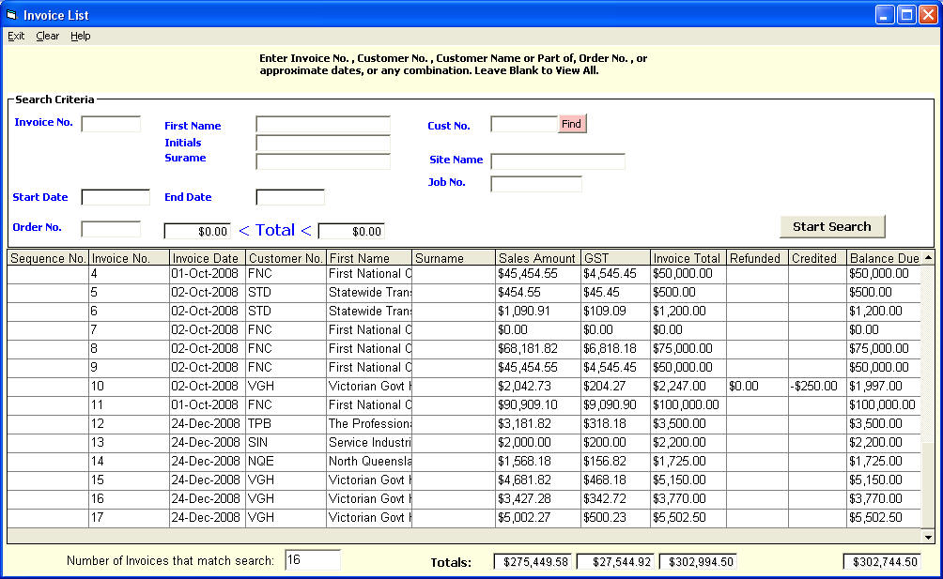Click the First Name column header
The image size is (943, 579).
[x=369, y=258]
